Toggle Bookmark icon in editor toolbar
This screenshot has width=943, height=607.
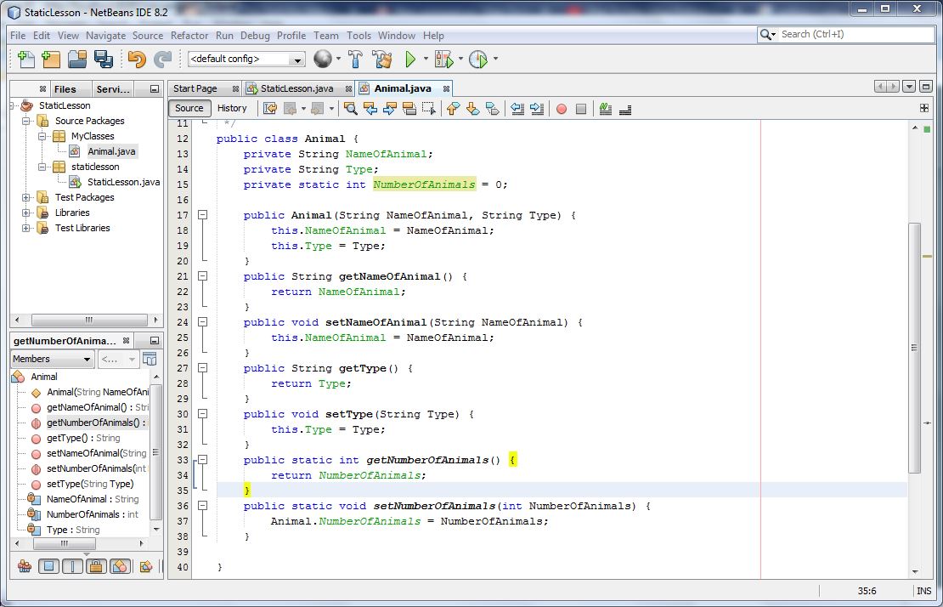(493, 108)
